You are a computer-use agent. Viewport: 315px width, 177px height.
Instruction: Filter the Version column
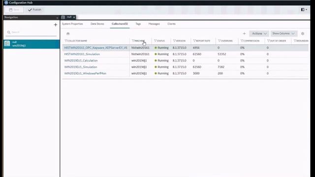[174, 41]
